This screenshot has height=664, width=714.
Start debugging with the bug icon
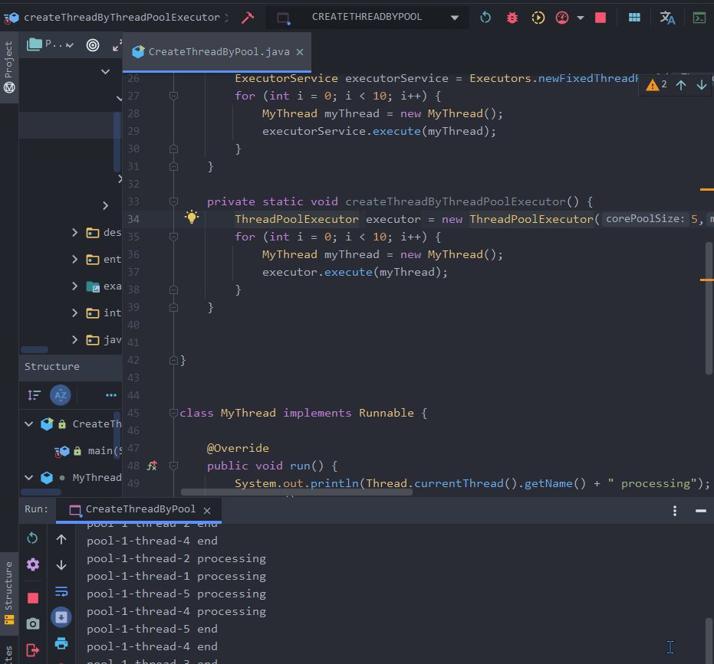click(512, 18)
